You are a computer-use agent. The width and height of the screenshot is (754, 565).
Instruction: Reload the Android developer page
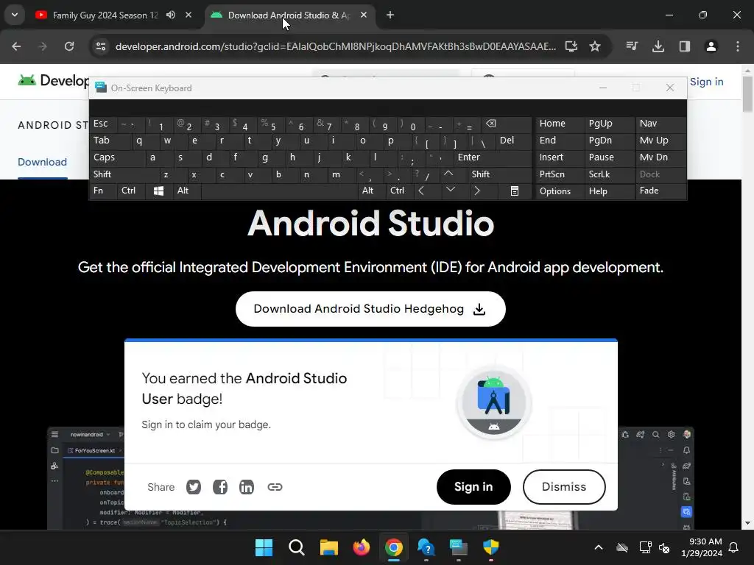[x=69, y=46]
